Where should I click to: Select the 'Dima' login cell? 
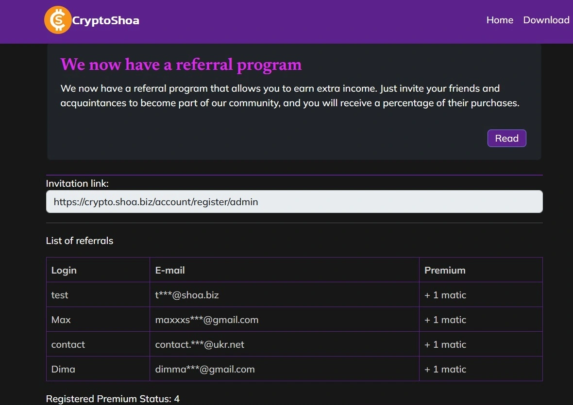[98, 369]
